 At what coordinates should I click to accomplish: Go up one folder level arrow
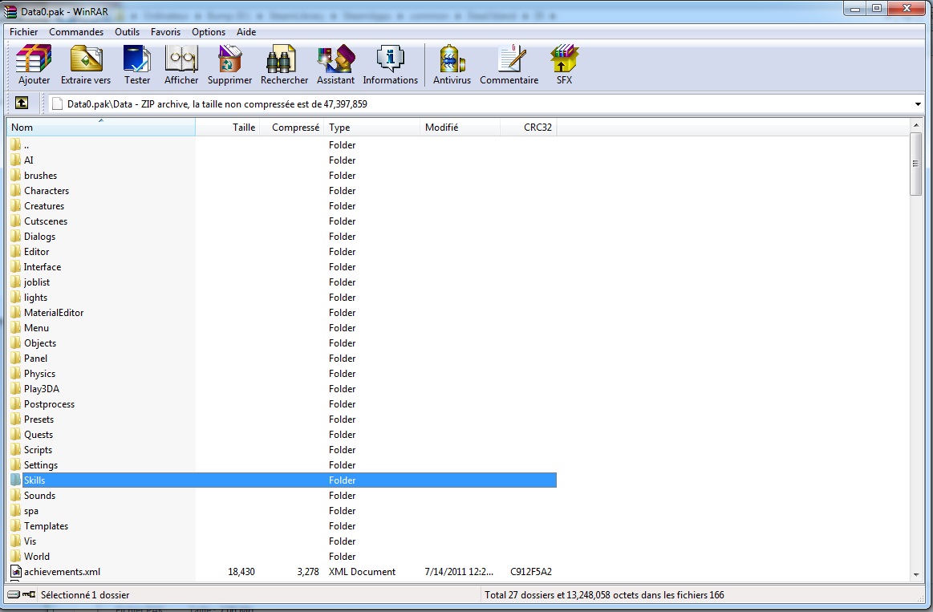click(x=22, y=103)
